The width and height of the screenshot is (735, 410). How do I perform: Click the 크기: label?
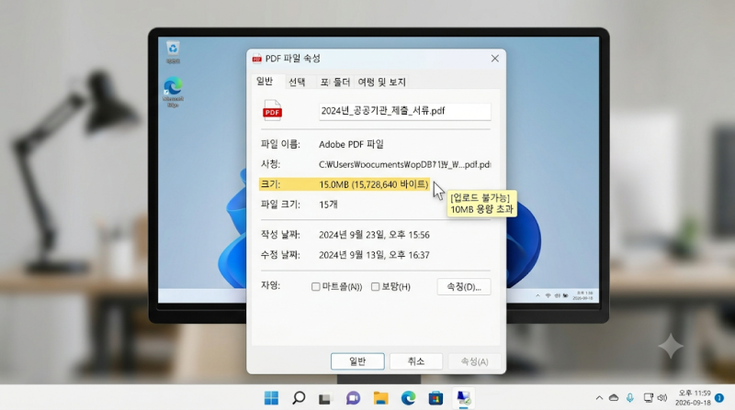pos(270,184)
